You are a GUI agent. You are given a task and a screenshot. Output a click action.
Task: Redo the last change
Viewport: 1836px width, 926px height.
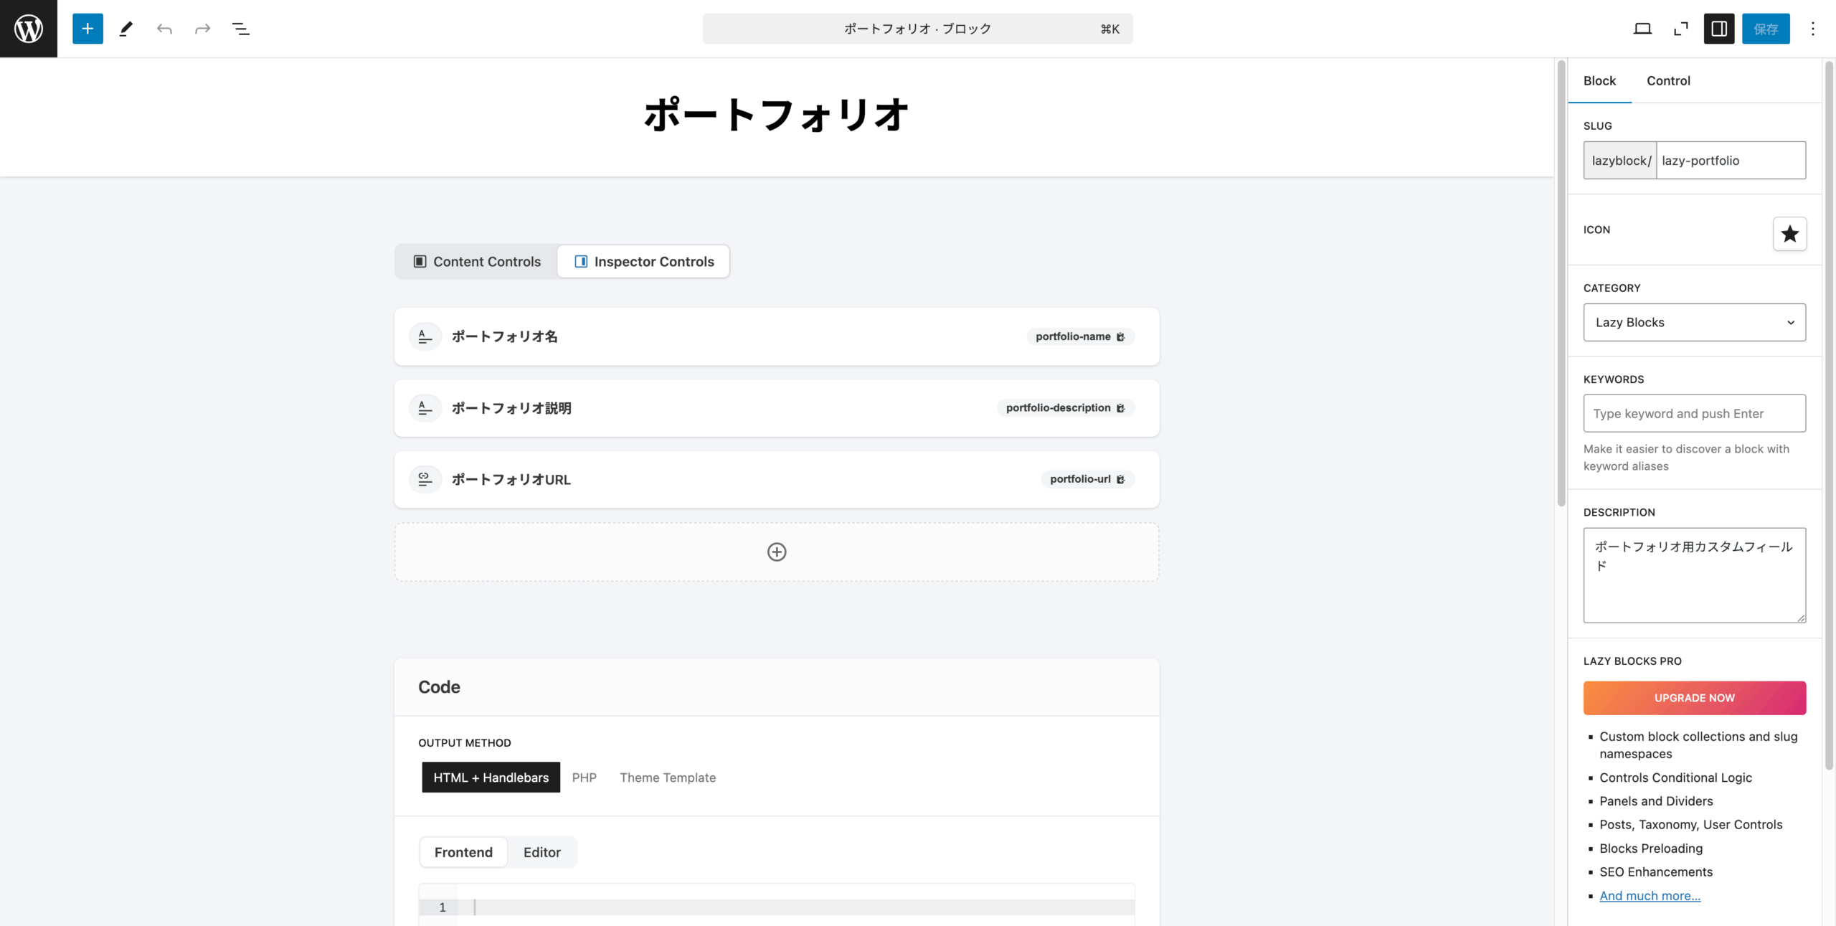coord(202,29)
